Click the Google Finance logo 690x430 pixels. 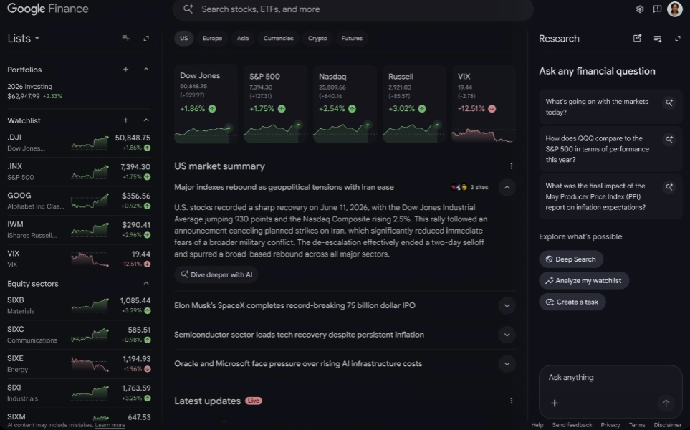[x=48, y=9]
